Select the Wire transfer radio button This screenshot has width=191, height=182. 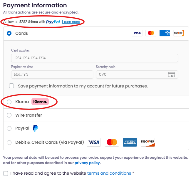[9, 115]
